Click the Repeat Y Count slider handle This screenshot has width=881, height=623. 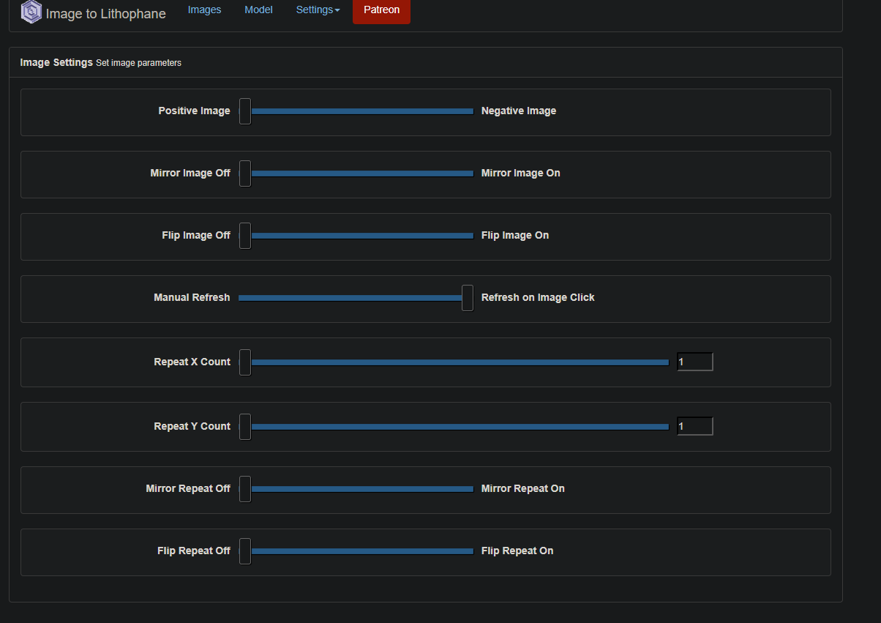245,427
